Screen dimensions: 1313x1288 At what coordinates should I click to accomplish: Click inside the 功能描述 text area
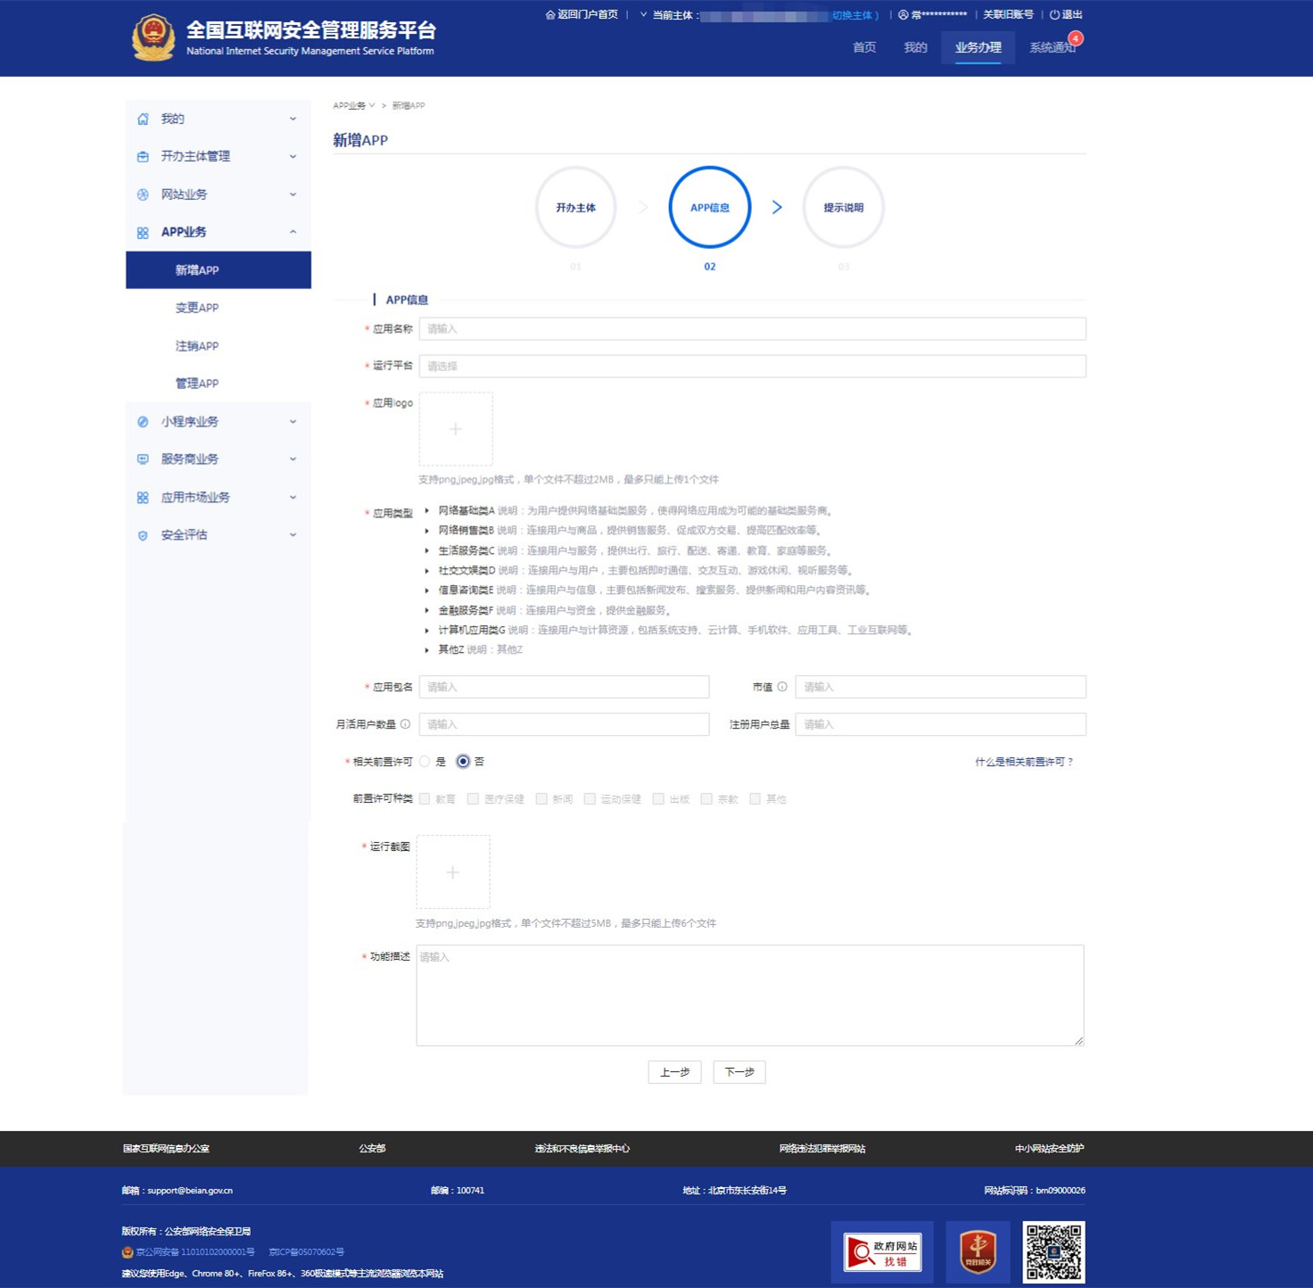[x=749, y=995]
